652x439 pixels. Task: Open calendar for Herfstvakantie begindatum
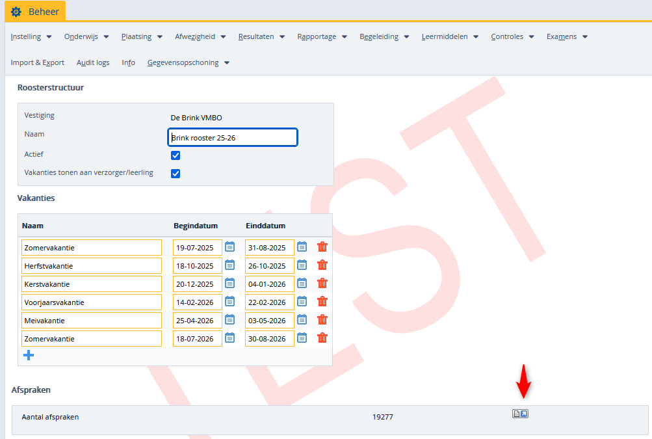tap(229, 265)
